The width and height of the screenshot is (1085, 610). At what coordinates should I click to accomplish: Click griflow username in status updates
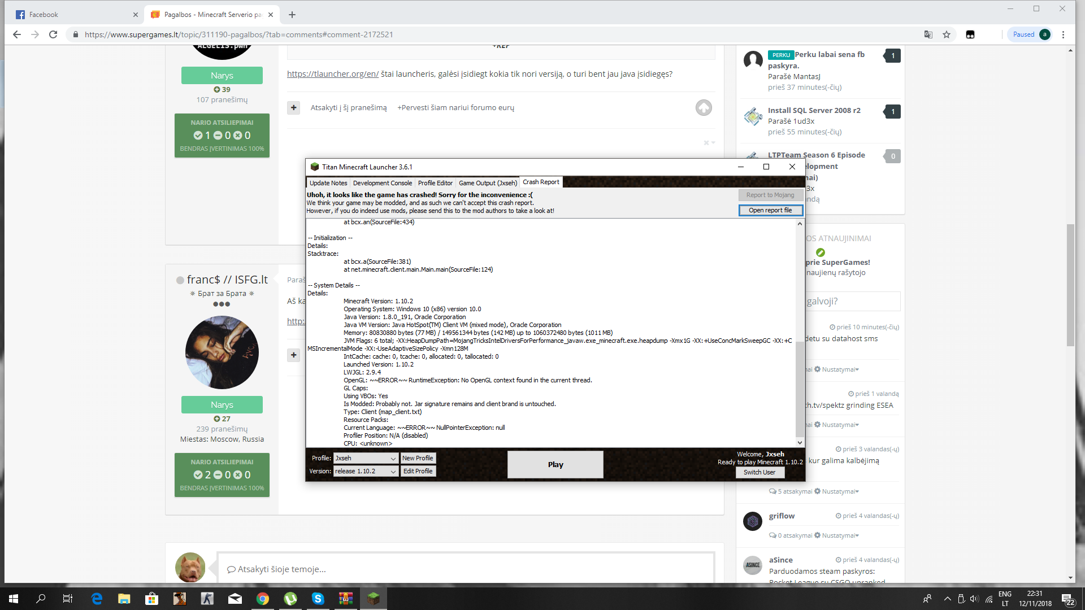782,516
